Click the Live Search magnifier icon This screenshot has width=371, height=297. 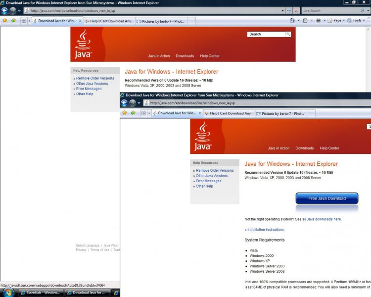pyautogui.click(x=363, y=10)
